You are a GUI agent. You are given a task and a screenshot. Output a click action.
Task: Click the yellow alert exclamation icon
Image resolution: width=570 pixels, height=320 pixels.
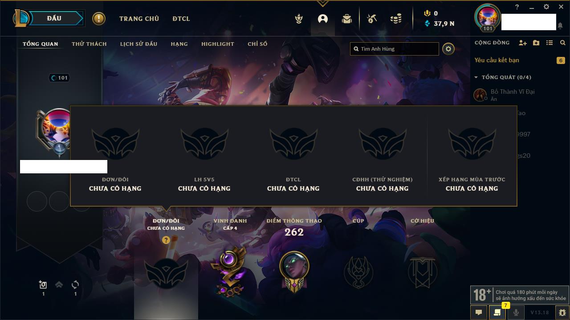pyautogui.click(x=99, y=19)
